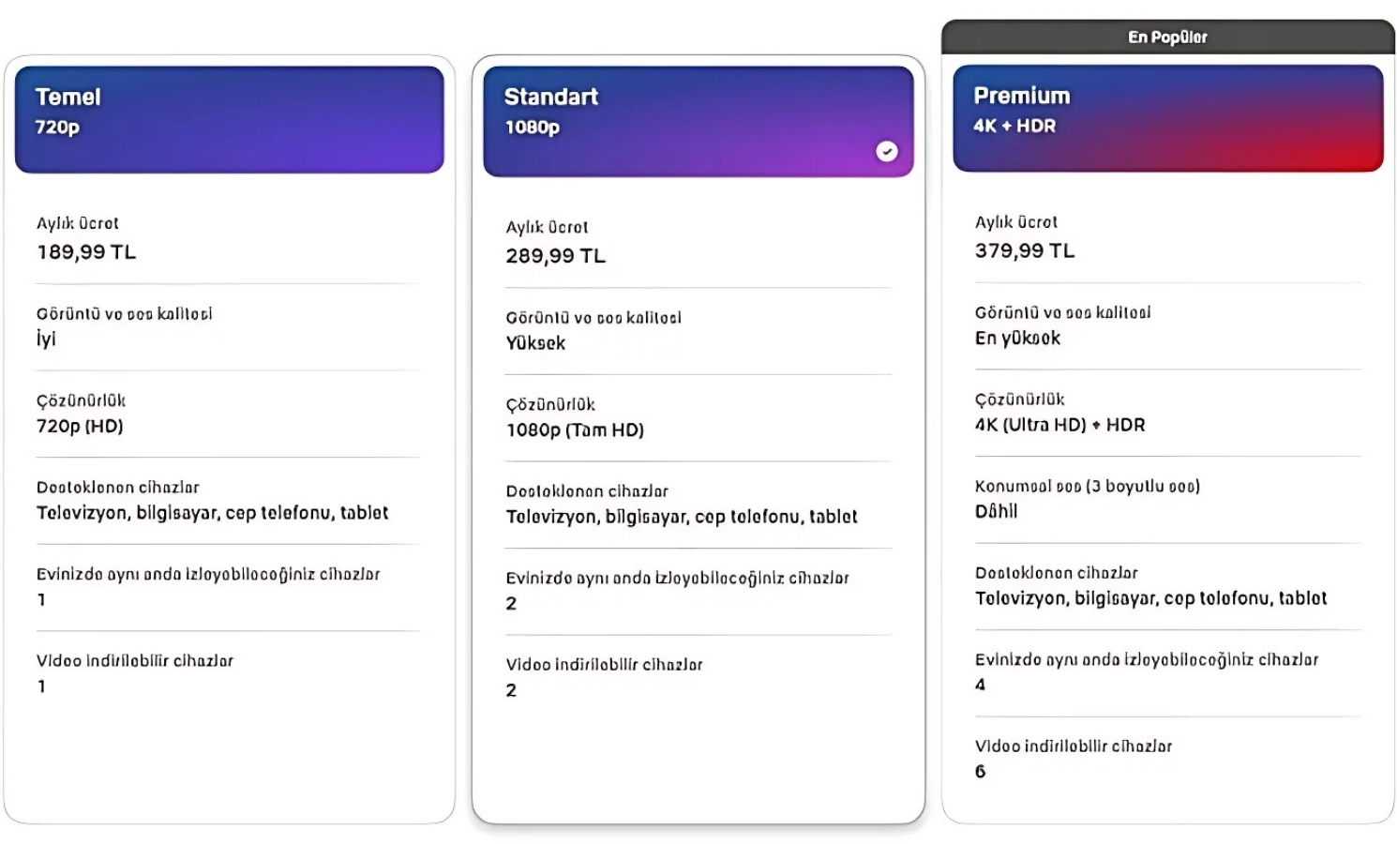
Task: Click the 720p (HD) resolution text
Action: pyautogui.click(x=80, y=426)
